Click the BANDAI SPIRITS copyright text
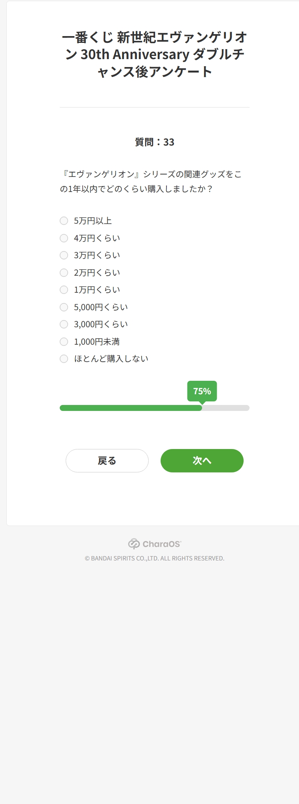This screenshot has width=299, height=804. click(x=155, y=558)
